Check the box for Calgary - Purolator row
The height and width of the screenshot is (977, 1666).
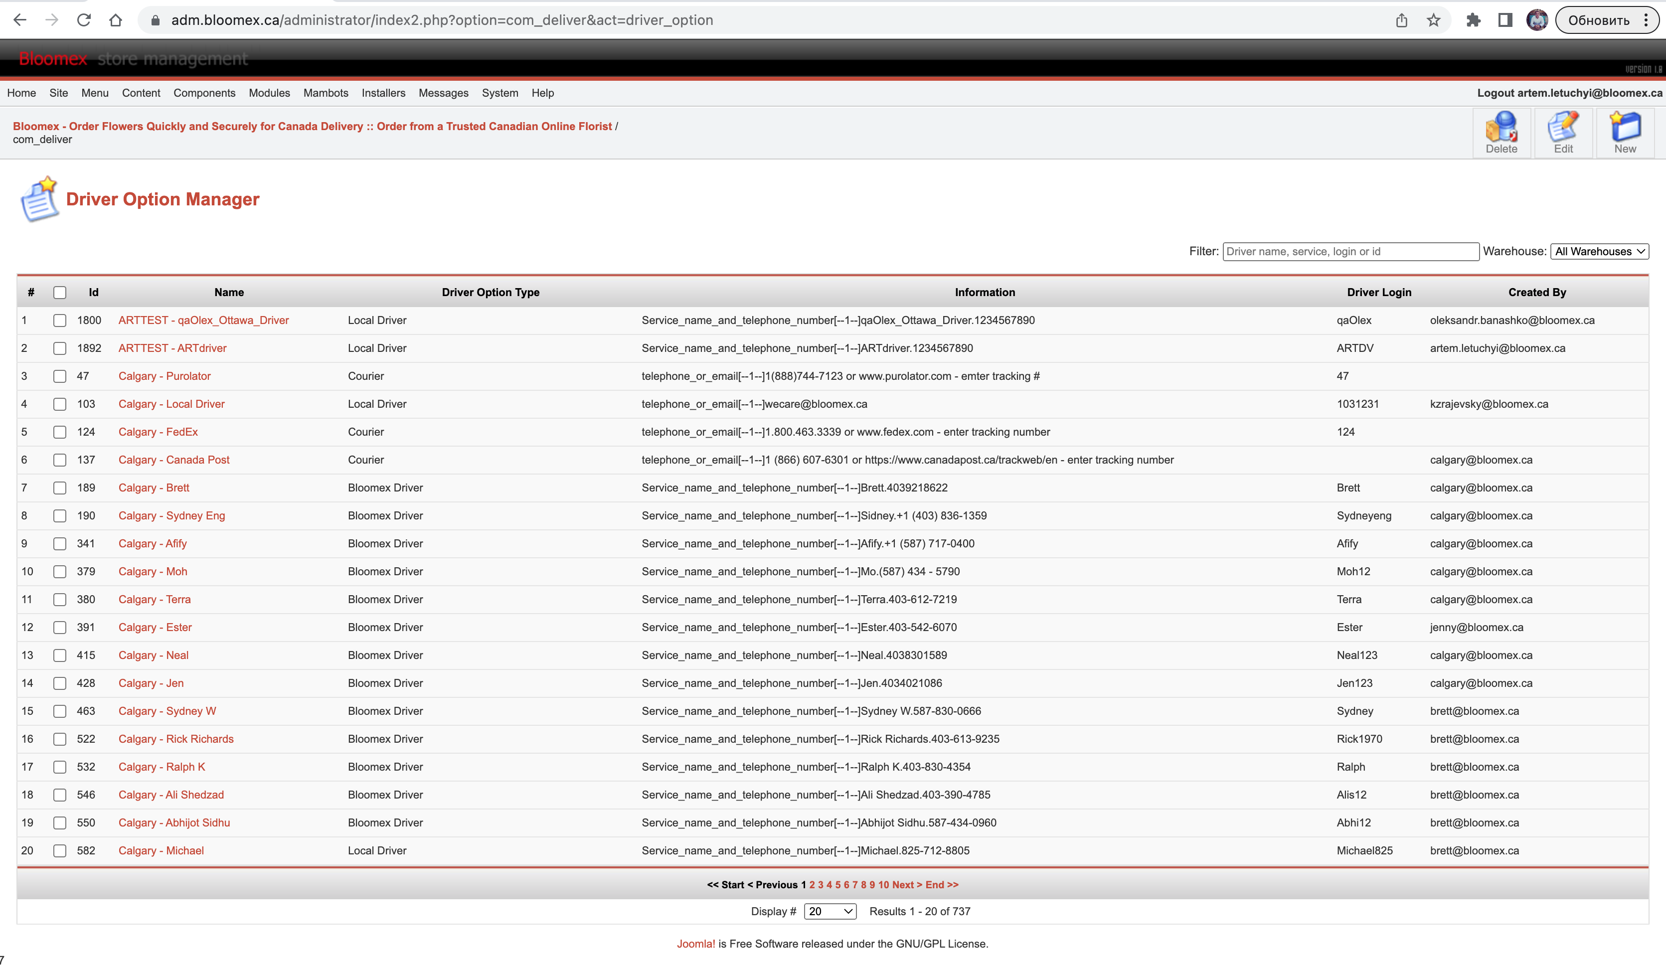tap(60, 376)
